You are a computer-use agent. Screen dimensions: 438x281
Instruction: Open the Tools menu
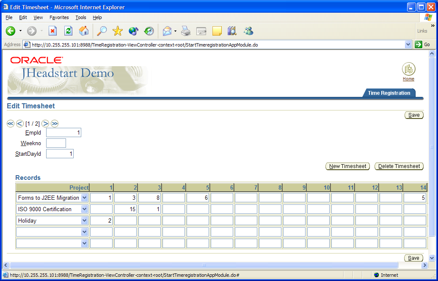[80, 17]
